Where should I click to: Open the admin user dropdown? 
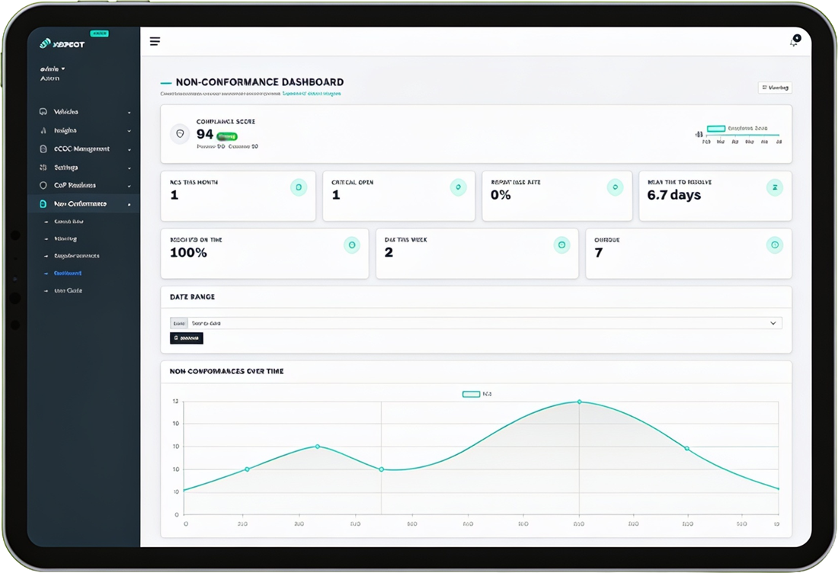[53, 69]
